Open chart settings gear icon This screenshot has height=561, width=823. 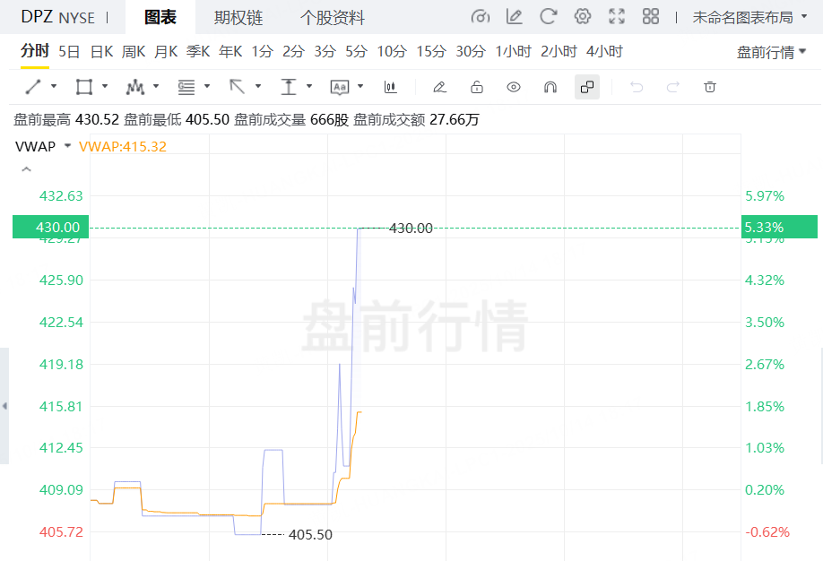pyautogui.click(x=583, y=16)
